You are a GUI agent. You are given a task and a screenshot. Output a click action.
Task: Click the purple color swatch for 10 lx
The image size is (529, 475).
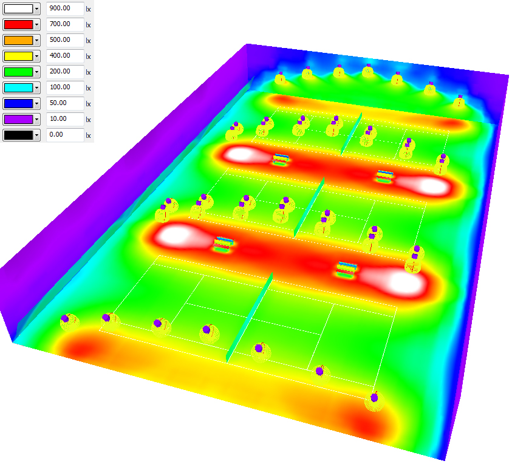pyautogui.click(x=18, y=120)
